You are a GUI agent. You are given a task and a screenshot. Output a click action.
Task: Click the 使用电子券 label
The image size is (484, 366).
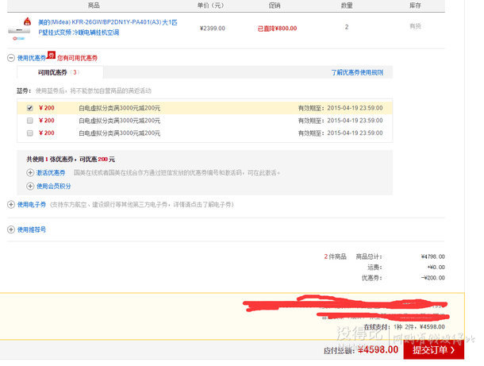tap(32, 204)
